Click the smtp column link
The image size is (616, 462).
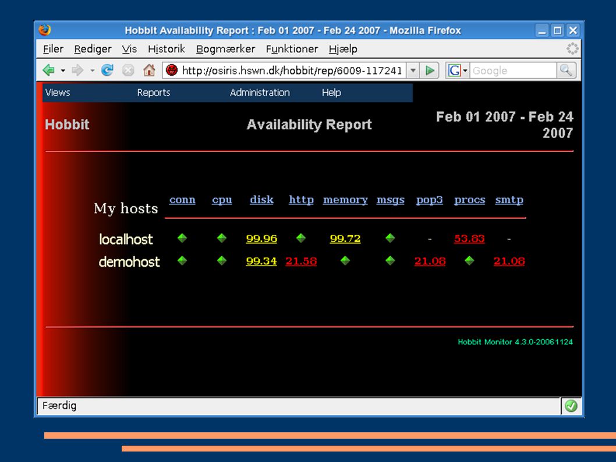509,200
